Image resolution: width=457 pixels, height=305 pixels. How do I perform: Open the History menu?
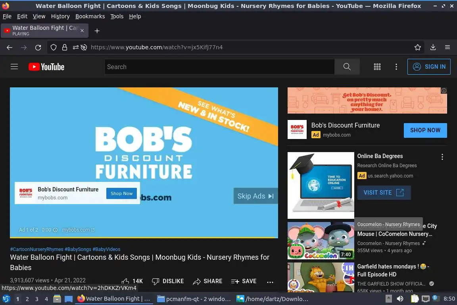[60, 16]
